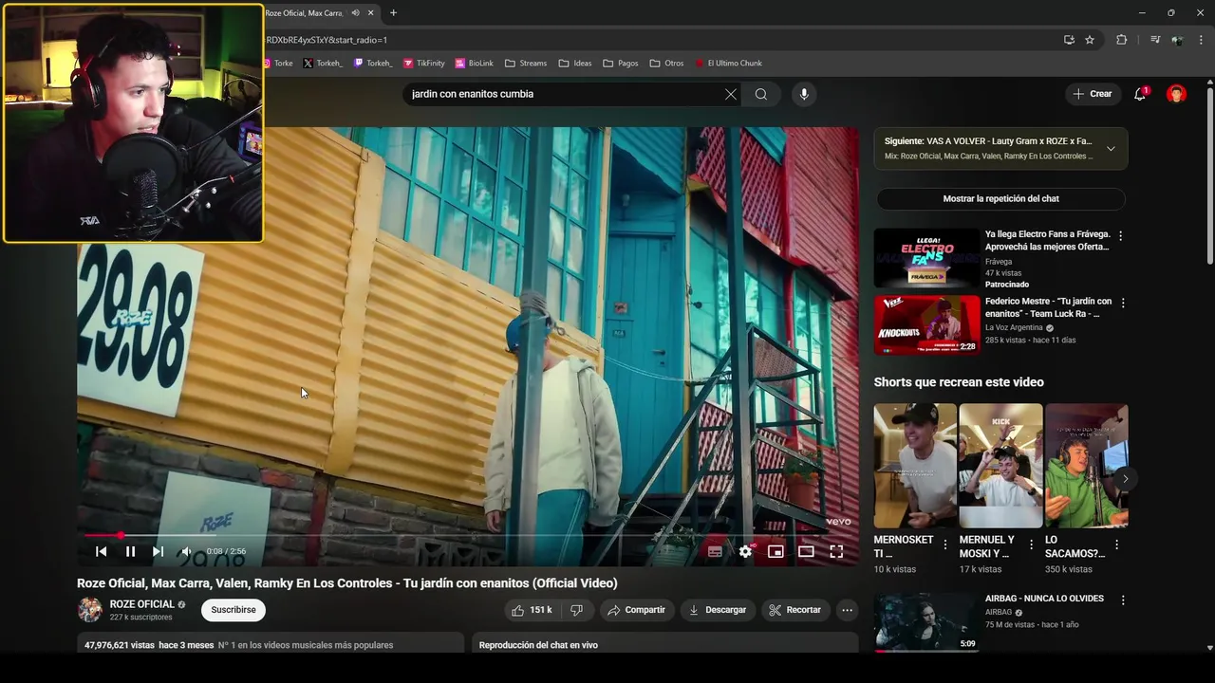Image resolution: width=1215 pixels, height=683 pixels.
Task: Open the MERNOSKET short thumbnail
Action: 915,466
